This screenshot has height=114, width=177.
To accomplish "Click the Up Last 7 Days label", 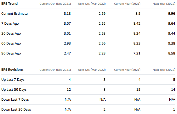I will [13, 80].
